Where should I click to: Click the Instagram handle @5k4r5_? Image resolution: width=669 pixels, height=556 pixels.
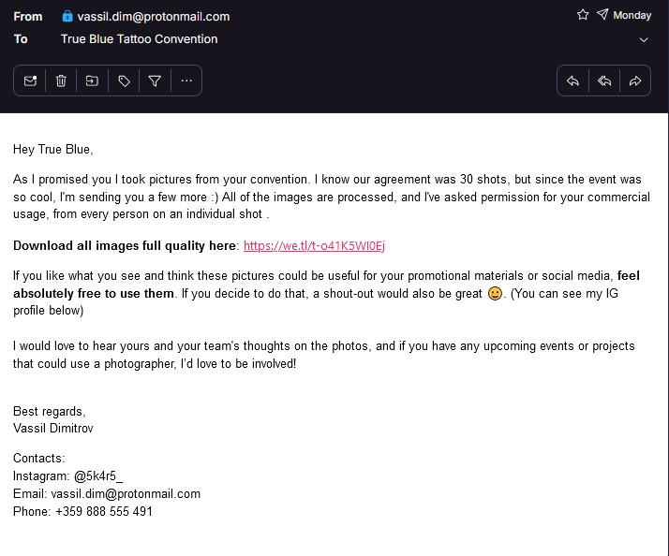pos(98,476)
